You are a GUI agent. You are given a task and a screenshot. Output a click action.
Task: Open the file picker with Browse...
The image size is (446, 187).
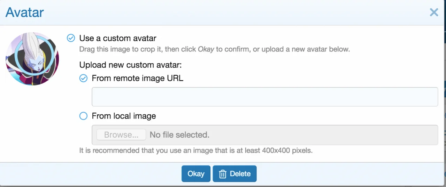tap(121, 135)
